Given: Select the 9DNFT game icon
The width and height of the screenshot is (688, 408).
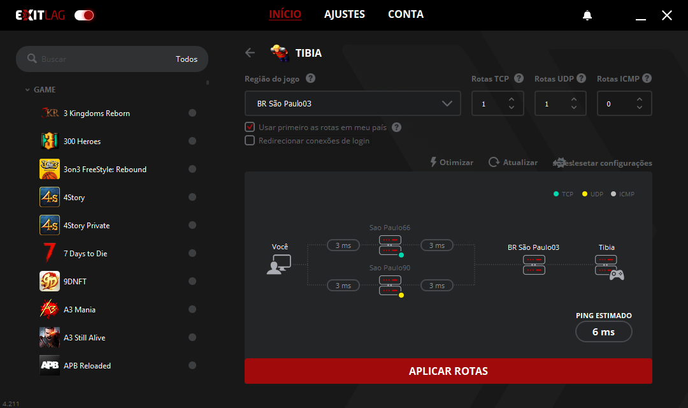Looking at the screenshot, I should 50,281.
